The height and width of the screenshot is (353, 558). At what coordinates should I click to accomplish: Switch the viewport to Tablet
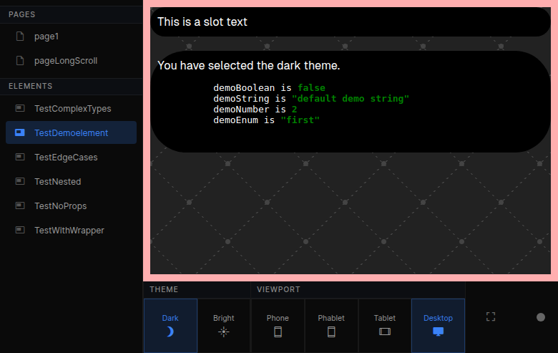(384, 325)
